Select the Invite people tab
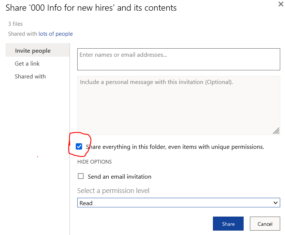 (x=33, y=51)
